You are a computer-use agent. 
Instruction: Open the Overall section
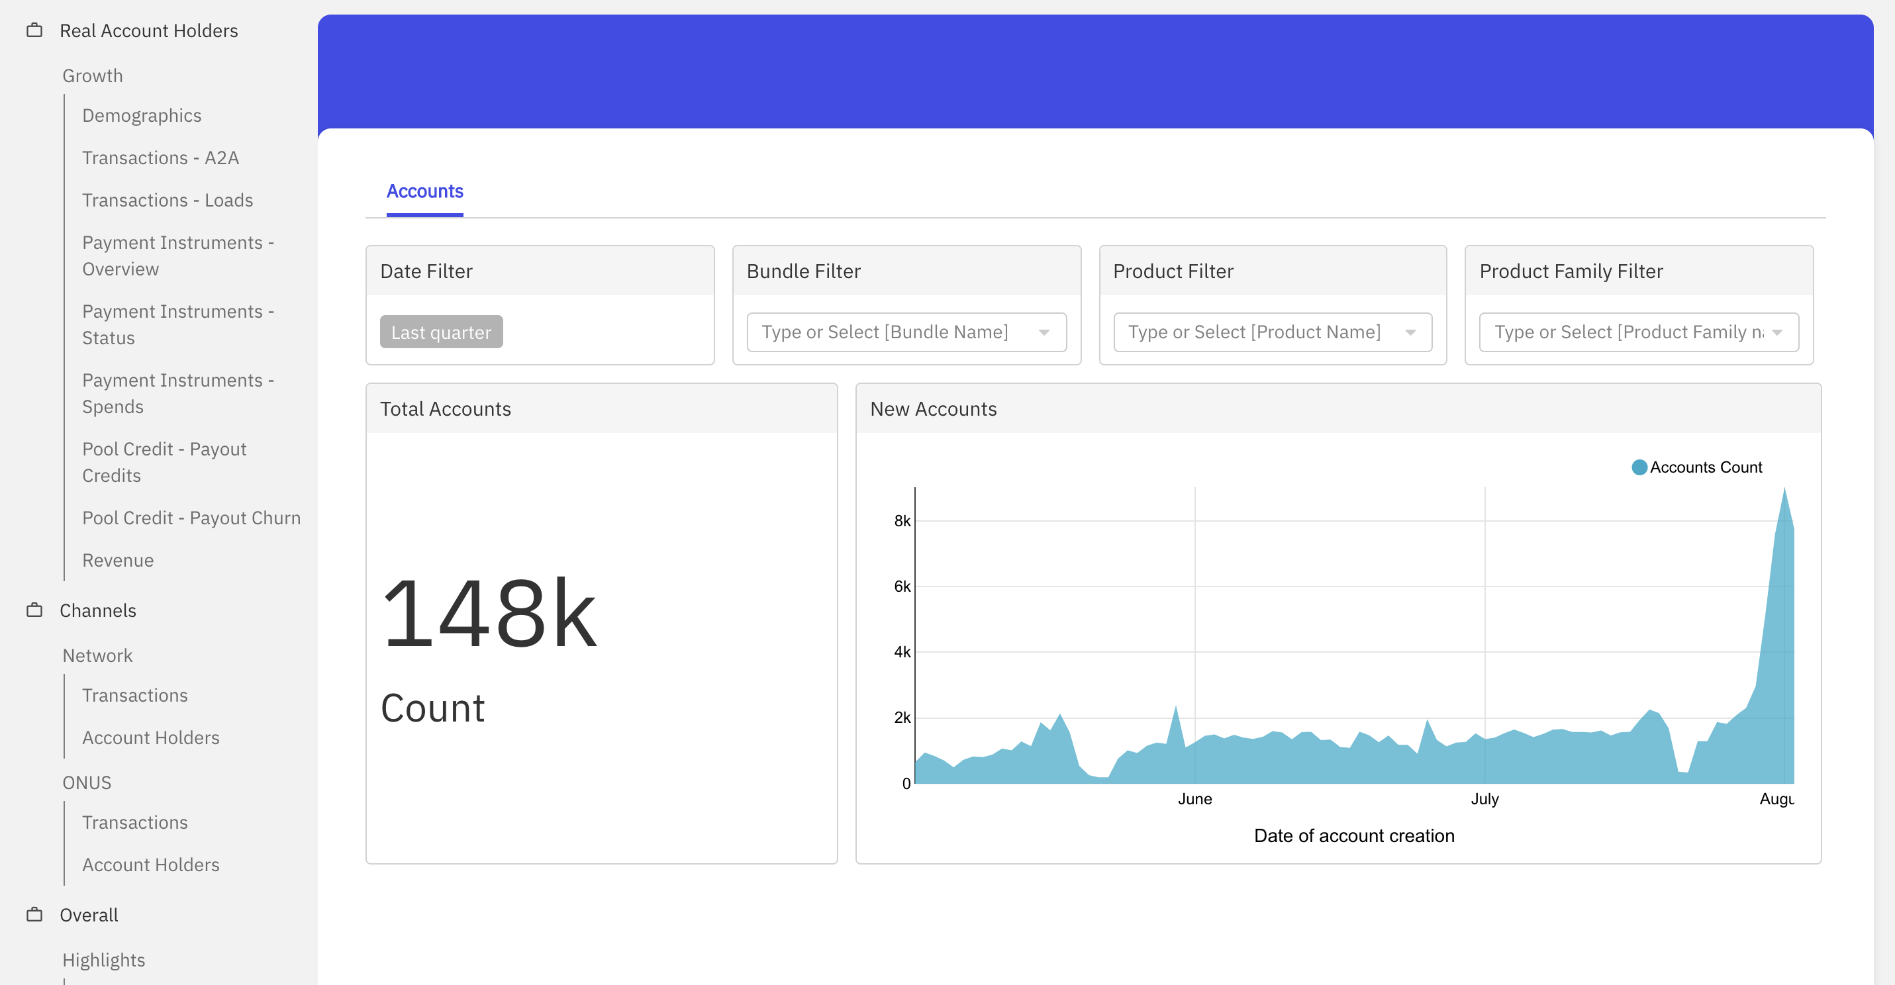89,915
